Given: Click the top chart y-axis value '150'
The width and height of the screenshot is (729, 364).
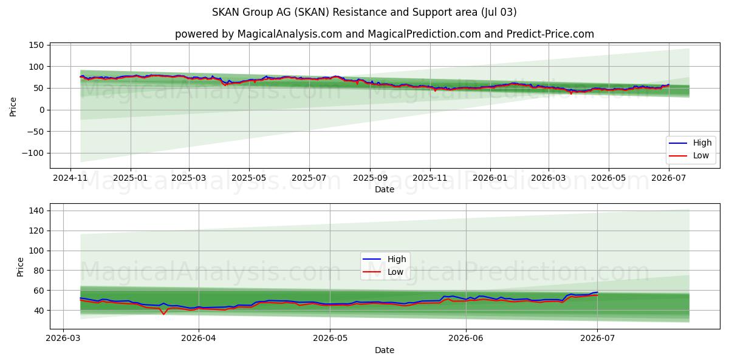Looking at the screenshot, I should (x=37, y=45).
